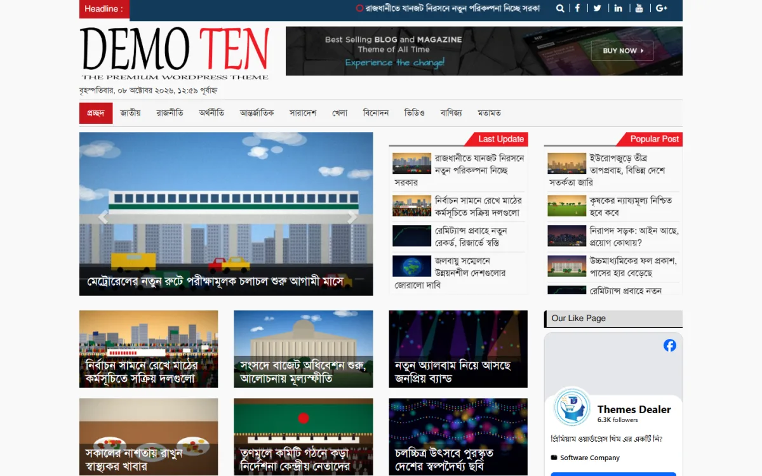Open card নির্বাচন সামনে রেখে মাঠের কর্মসূচিতে
Screen dimensions: 762x476
(149, 349)
